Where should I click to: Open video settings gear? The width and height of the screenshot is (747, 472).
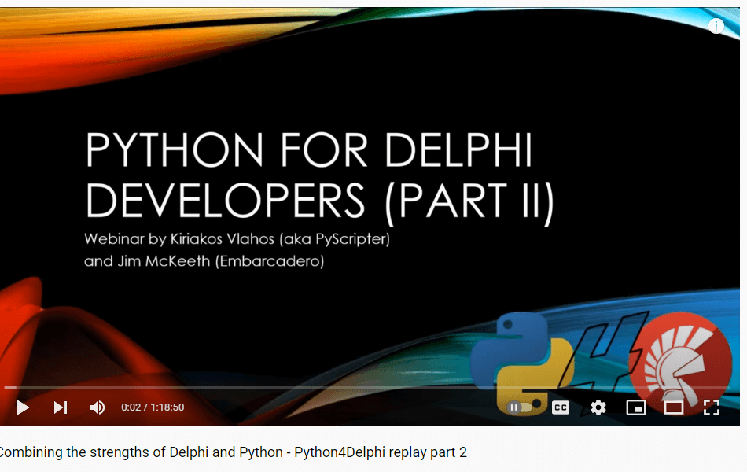pos(598,407)
